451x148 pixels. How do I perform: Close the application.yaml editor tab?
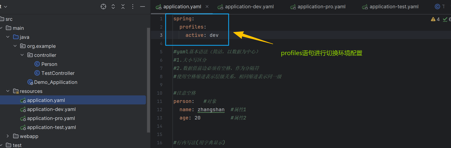pos(207,7)
